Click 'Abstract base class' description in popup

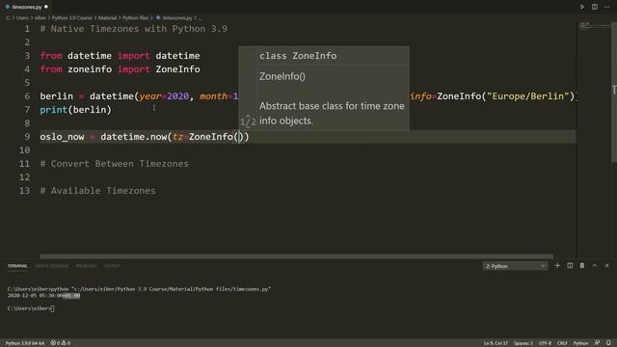[332, 114]
